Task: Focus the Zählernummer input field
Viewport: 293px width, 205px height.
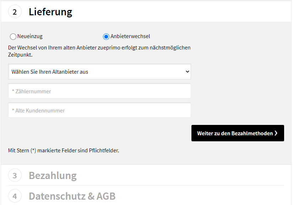Action: [99, 91]
